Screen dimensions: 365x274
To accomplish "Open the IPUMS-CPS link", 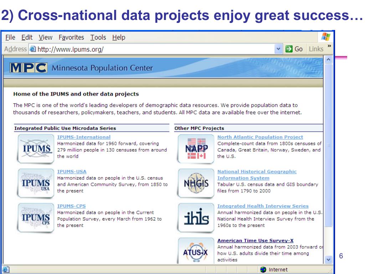I will point(71,206).
